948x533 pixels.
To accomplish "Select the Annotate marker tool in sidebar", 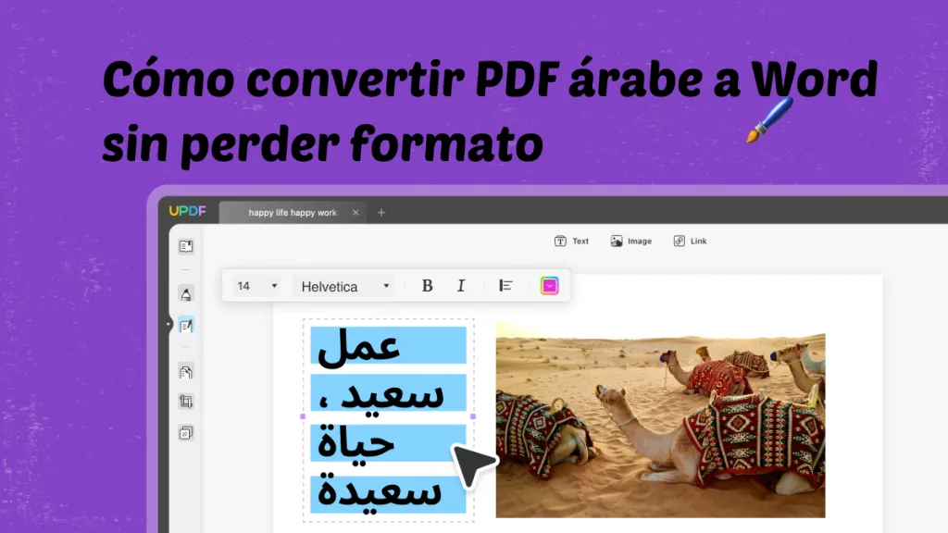I will point(186,291).
